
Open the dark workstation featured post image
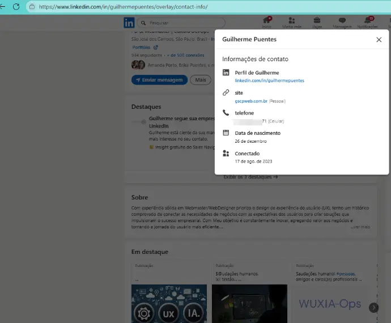[249, 304]
